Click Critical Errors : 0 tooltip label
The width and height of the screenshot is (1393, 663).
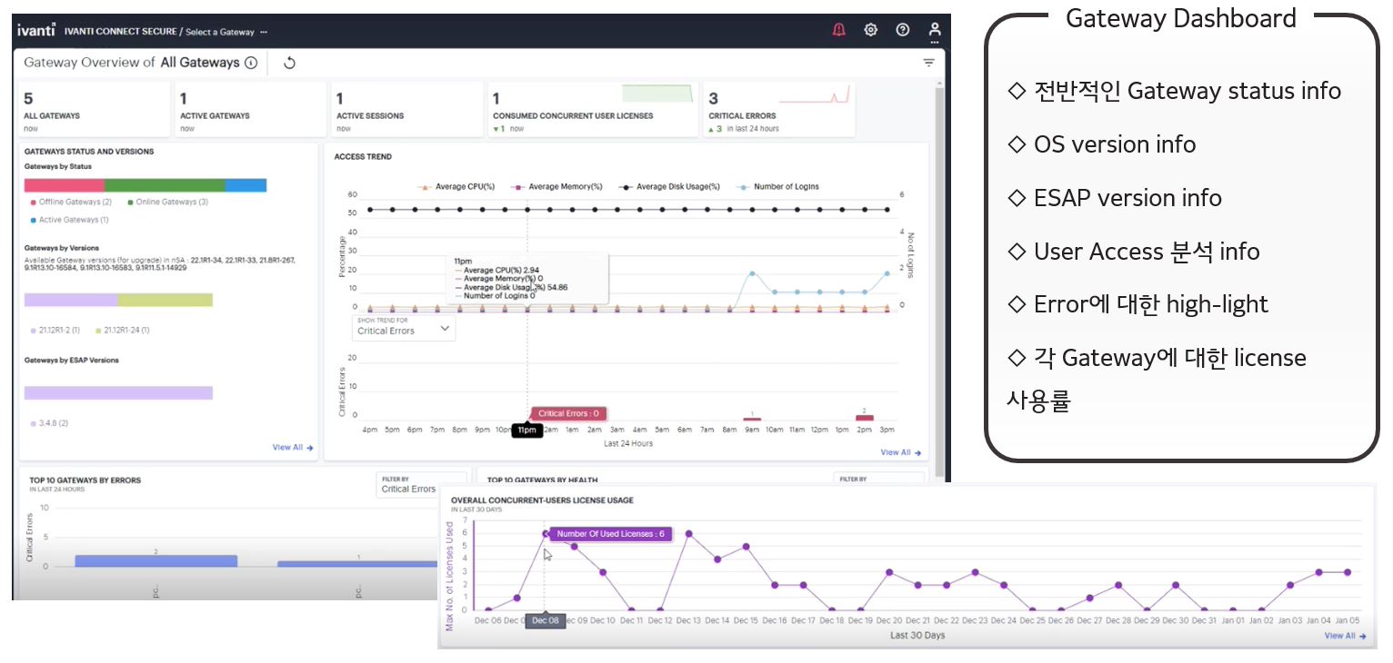pos(568,413)
